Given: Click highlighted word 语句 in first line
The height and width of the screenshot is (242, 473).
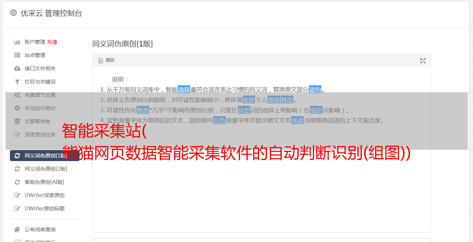Looking at the screenshot, I should click(x=315, y=89).
